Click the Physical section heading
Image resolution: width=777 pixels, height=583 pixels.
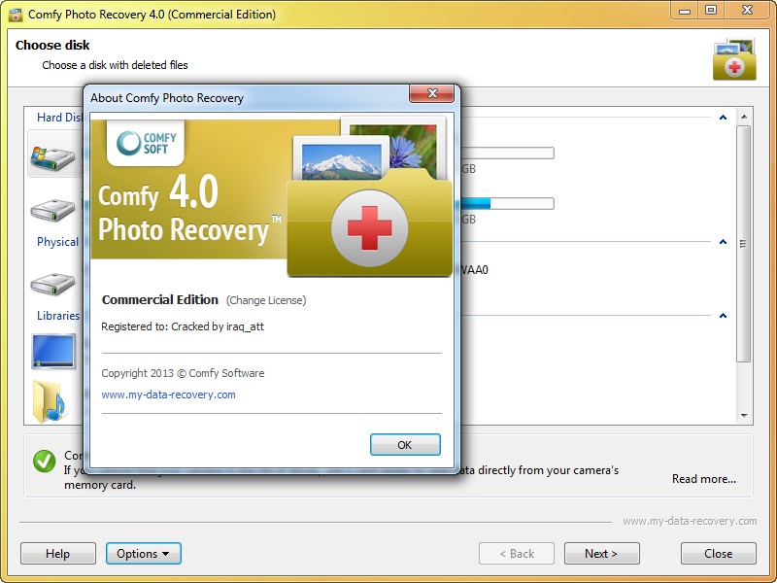coord(58,242)
